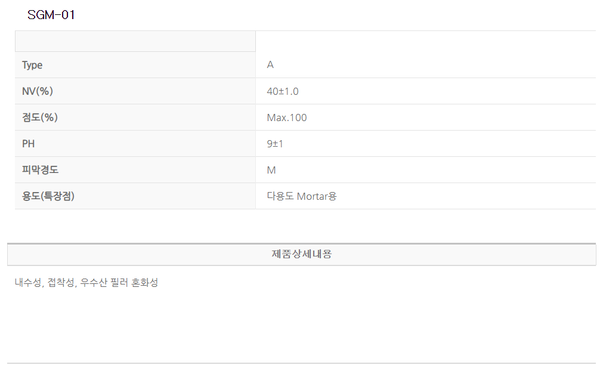Screen dimensions: 603x371
Task: Select the 용도(특장점) row label
Action: pyautogui.click(x=48, y=196)
